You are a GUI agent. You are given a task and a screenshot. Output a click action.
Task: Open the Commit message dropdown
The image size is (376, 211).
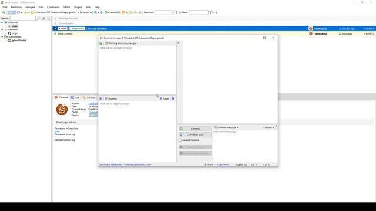click(x=226, y=128)
